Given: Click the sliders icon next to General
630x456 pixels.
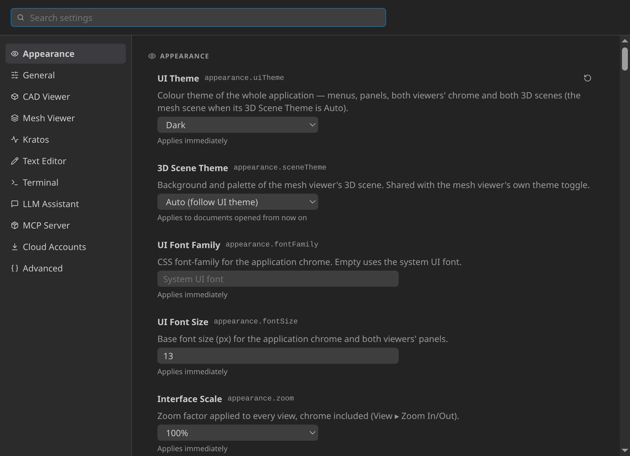Looking at the screenshot, I should click(15, 75).
